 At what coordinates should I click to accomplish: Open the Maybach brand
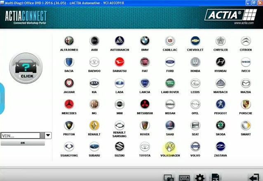[x=221, y=83]
